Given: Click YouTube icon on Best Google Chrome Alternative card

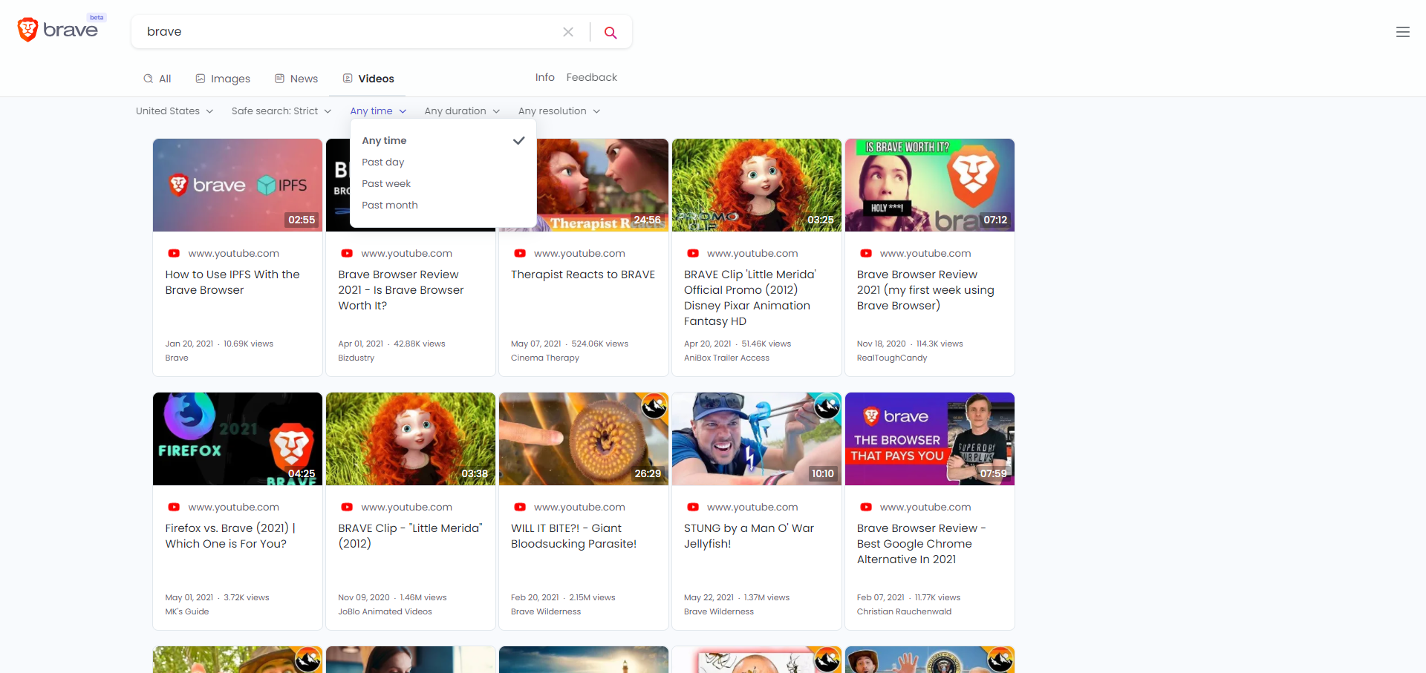Looking at the screenshot, I should [x=866, y=507].
